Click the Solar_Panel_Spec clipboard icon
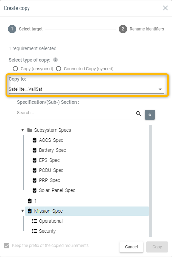The image size is (172, 257). pos(35,190)
